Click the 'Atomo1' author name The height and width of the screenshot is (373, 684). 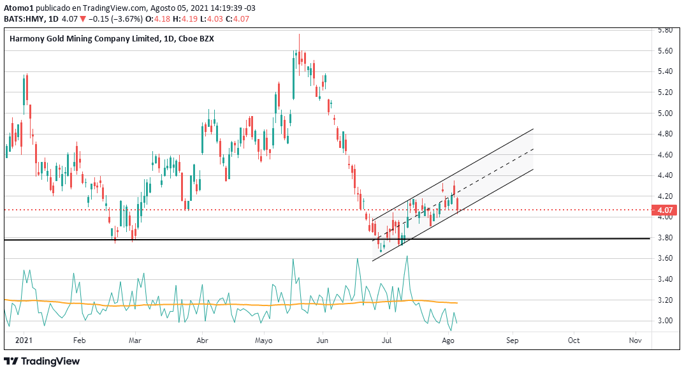[x=18, y=8]
